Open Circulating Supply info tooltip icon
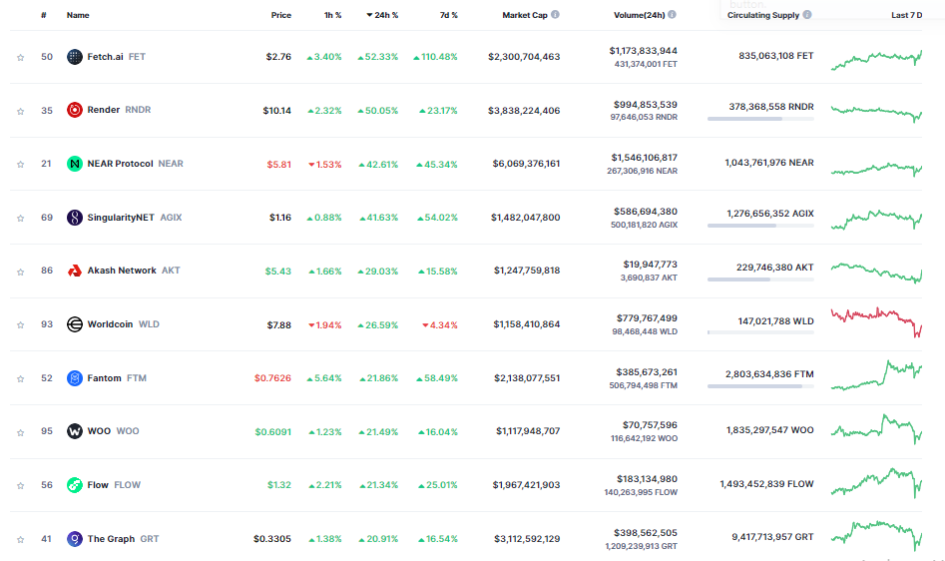This screenshot has height=561, width=945. pyautogui.click(x=807, y=14)
